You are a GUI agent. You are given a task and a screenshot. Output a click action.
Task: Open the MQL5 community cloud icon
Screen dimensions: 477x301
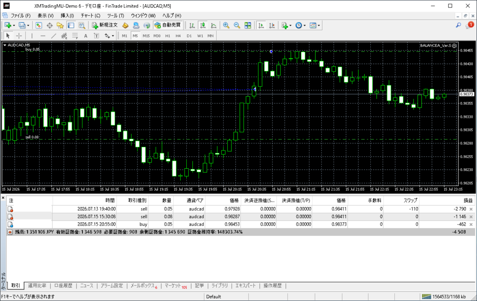click(x=136, y=25)
